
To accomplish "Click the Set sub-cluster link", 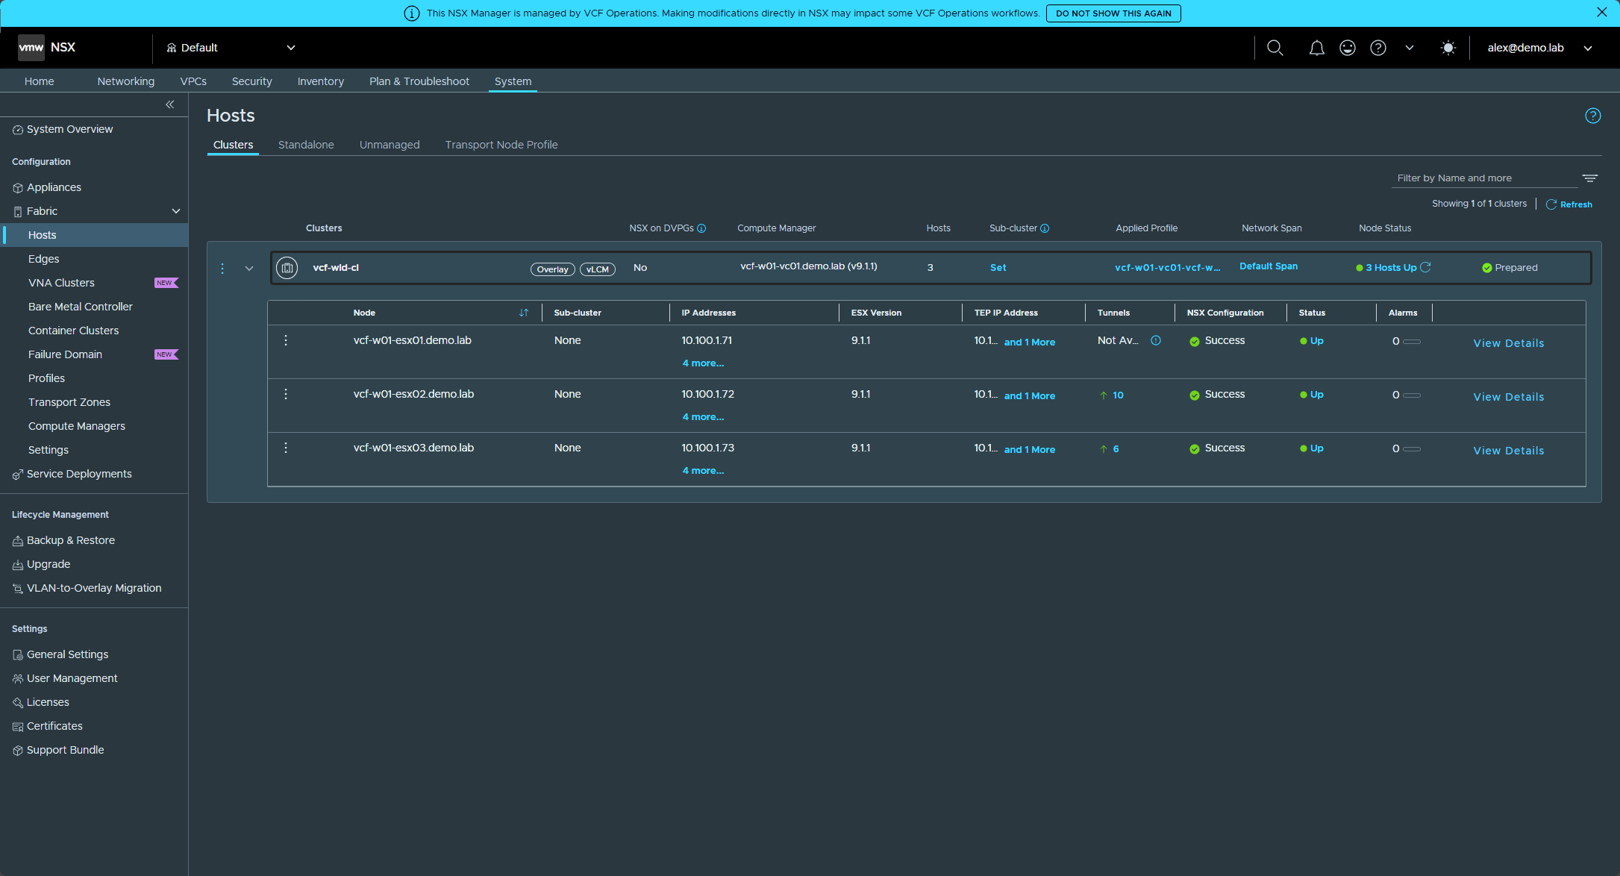I will coord(998,268).
